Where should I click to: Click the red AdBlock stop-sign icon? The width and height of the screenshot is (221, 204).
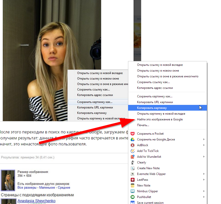[x=133, y=145]
